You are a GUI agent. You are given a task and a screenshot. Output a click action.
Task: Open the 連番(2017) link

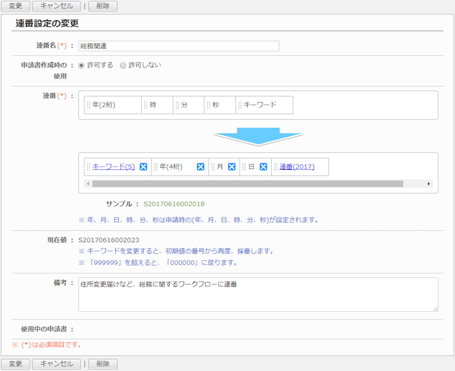(x=297, y=167)
